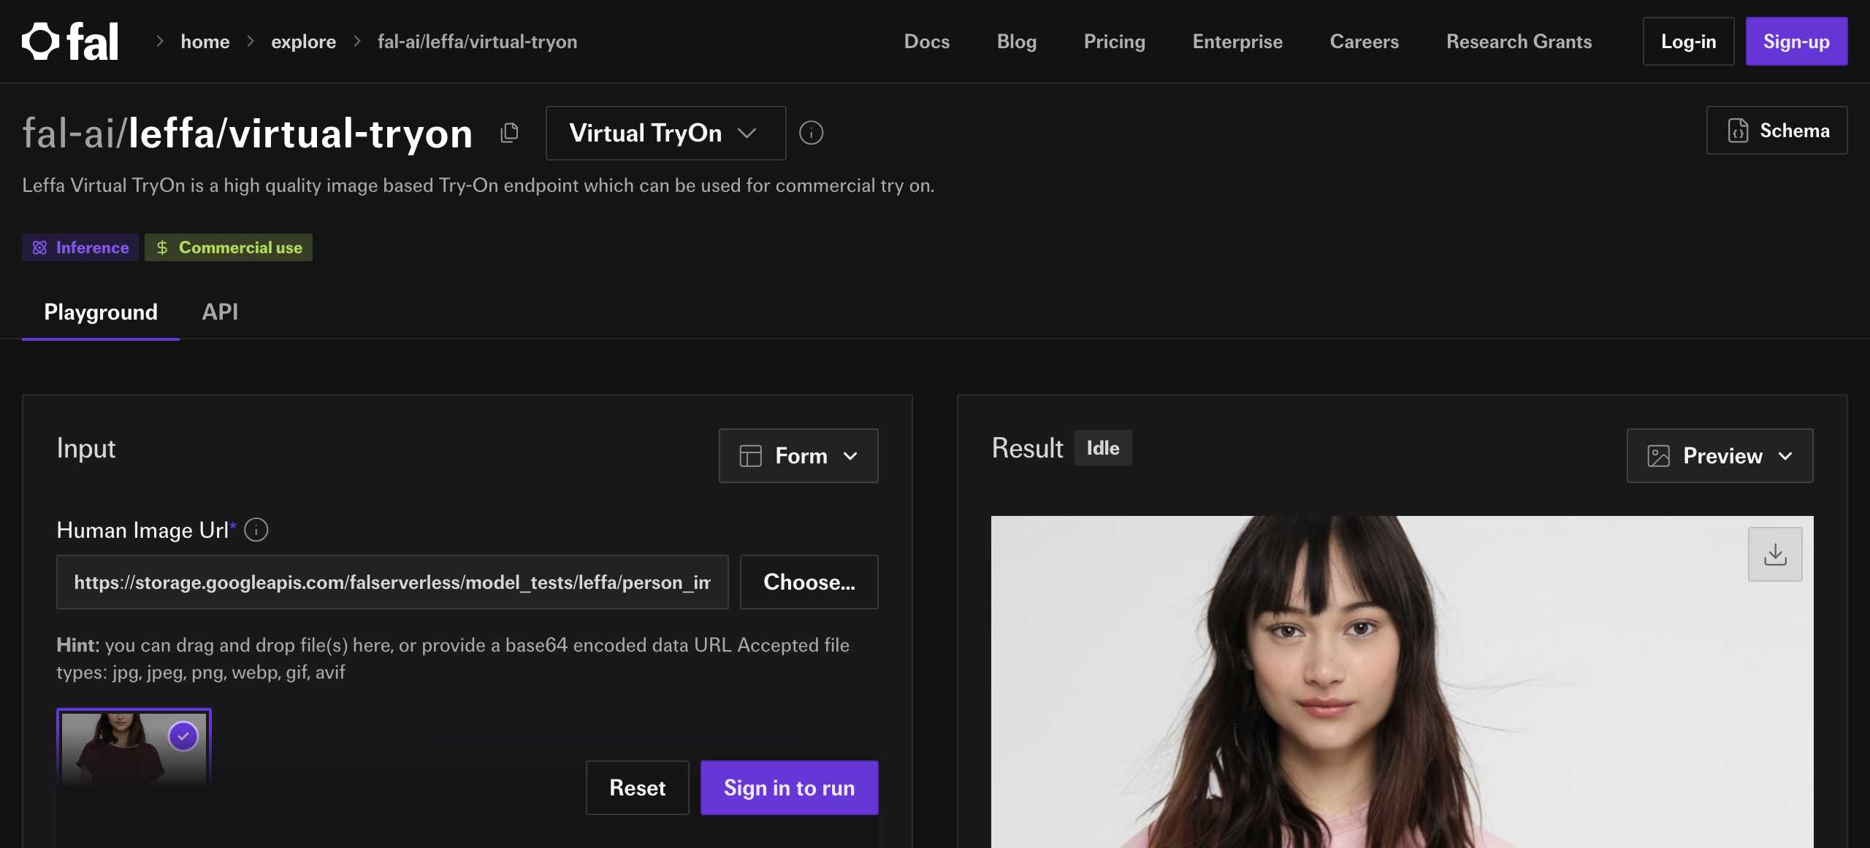1870x848 pixels.
Task: Click info icon beside Virtual TryOn dropdown
Action: pyautogui.click(x=811, y=133)
